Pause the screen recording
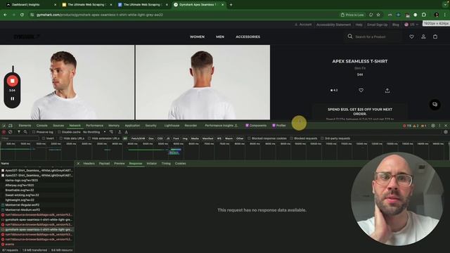The image size is (450, 253). [x=13, y=98]
